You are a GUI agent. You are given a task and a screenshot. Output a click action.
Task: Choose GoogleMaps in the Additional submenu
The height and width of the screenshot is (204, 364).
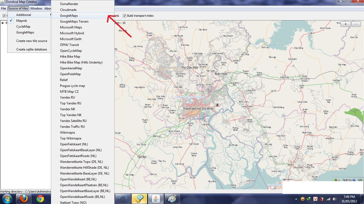[83, 16]
